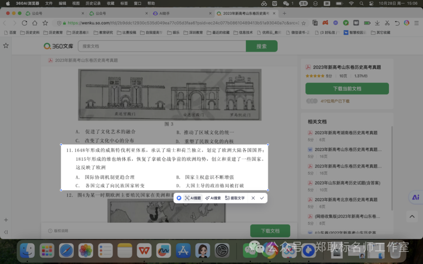Open the hamburger main menu
Viewport: 423px width, 264px height.
pyautogui.click(x=416, y=23)
